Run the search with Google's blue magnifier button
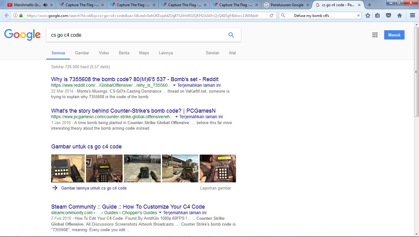The height and width of the screenshot is (237, 419). pos(231,35)
